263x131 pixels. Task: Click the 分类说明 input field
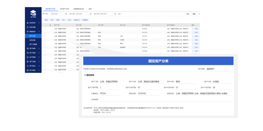tap(166, 99)
